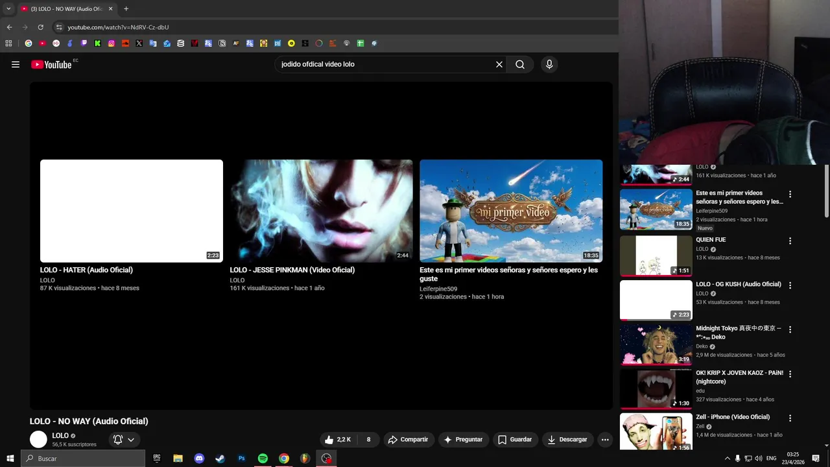This screenshot has height=467, width=830.
Task: Close the LOLO - NO WAY tab
Action: coord(110,9)
